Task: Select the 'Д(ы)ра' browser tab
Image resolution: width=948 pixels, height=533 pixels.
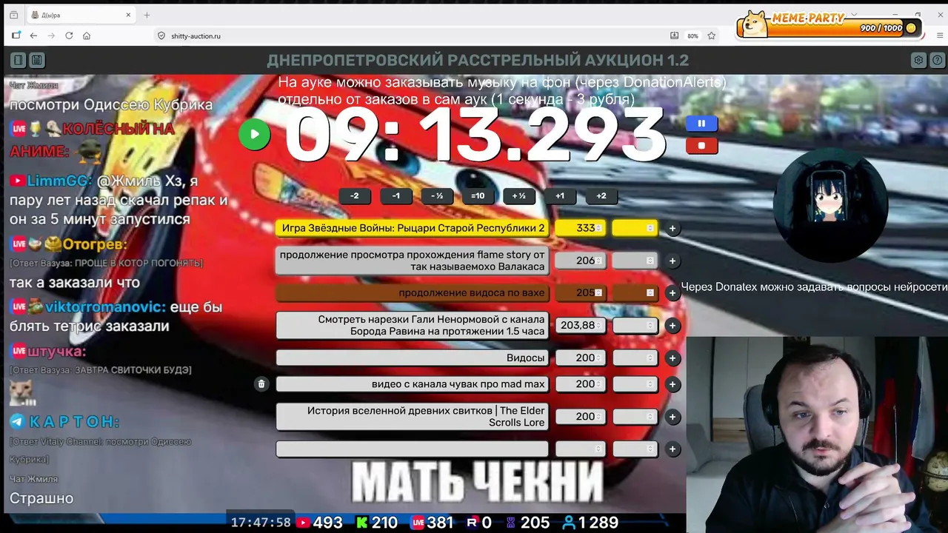Action: [80, 15]
